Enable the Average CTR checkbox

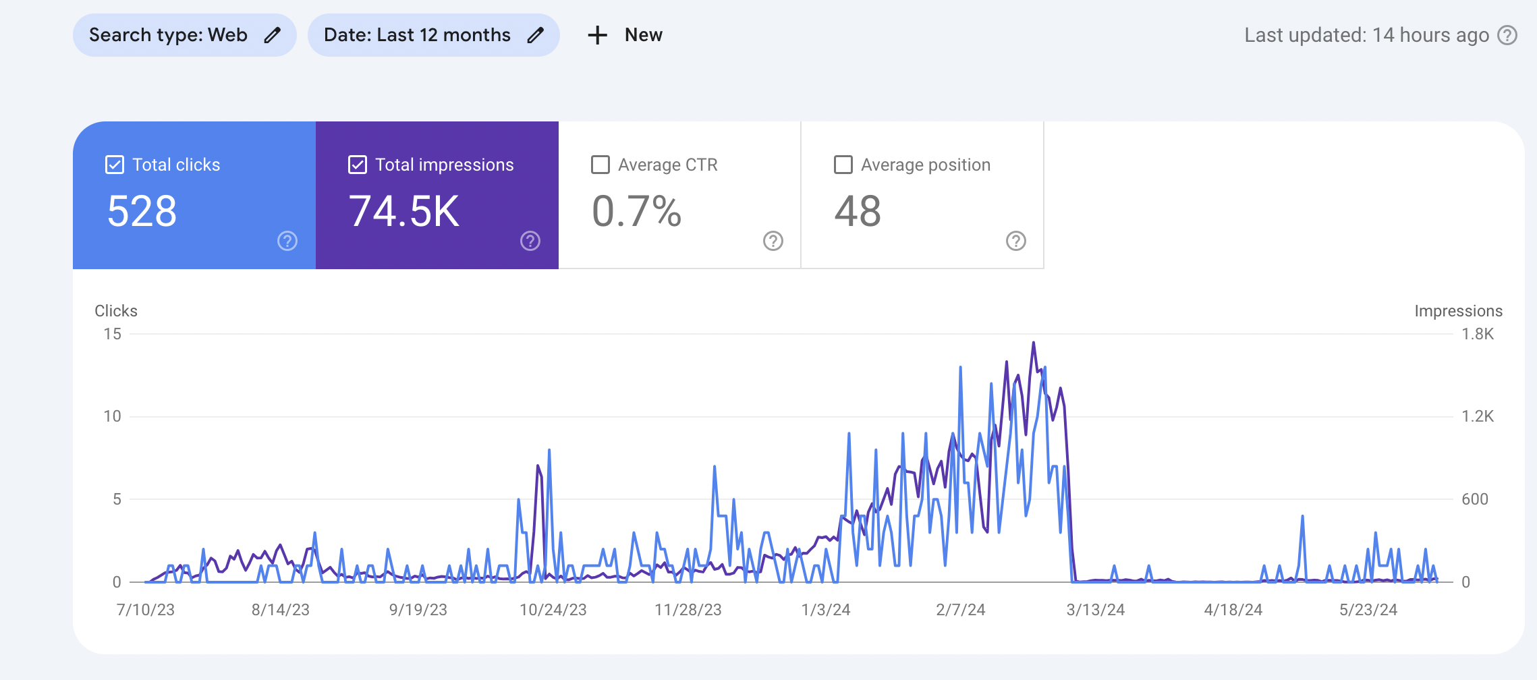coord(600,165)
